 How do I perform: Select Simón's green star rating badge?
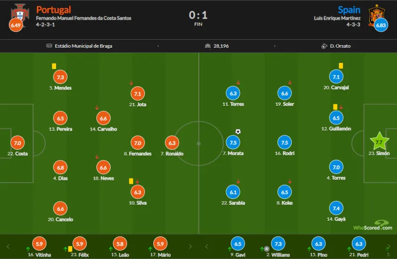380,142
